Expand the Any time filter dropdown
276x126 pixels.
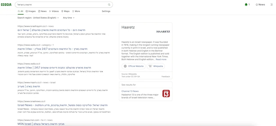pos(69,18)
